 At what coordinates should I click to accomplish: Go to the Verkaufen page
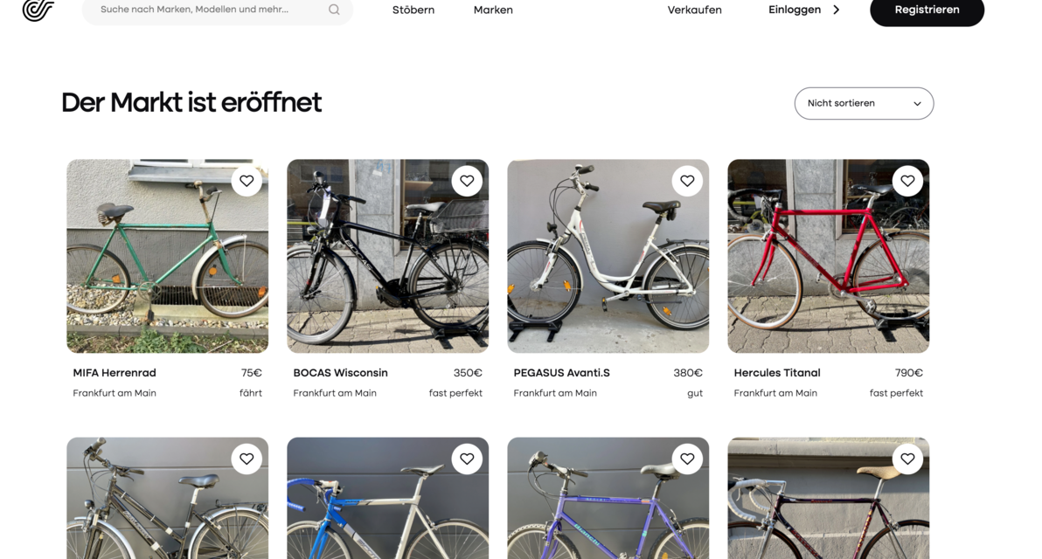tap(694, 10)
